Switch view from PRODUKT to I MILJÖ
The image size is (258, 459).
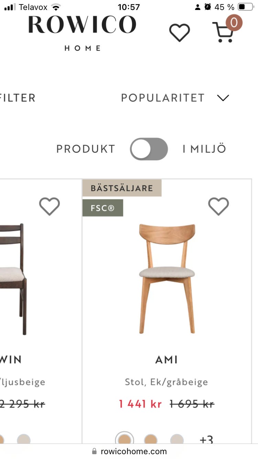click(x=149, y=149)
